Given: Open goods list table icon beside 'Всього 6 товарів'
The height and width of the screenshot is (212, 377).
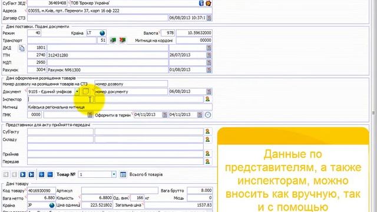Looking at the screenshot, I should [123, 174].
